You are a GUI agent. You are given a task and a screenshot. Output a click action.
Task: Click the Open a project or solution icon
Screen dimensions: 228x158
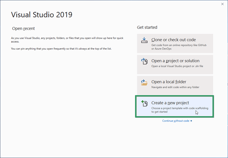coord(144,61)
